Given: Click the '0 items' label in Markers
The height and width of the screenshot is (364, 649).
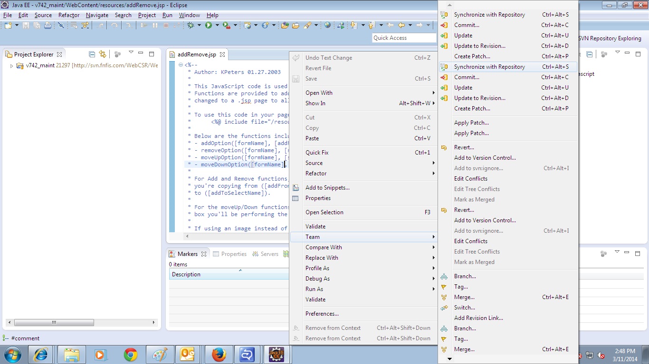Looking at the screenshot, I should (178, 264).
